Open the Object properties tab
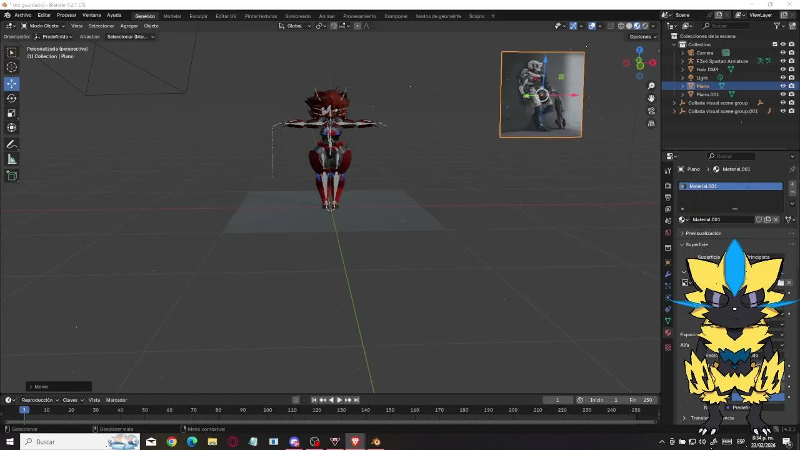 click(668, 262)
